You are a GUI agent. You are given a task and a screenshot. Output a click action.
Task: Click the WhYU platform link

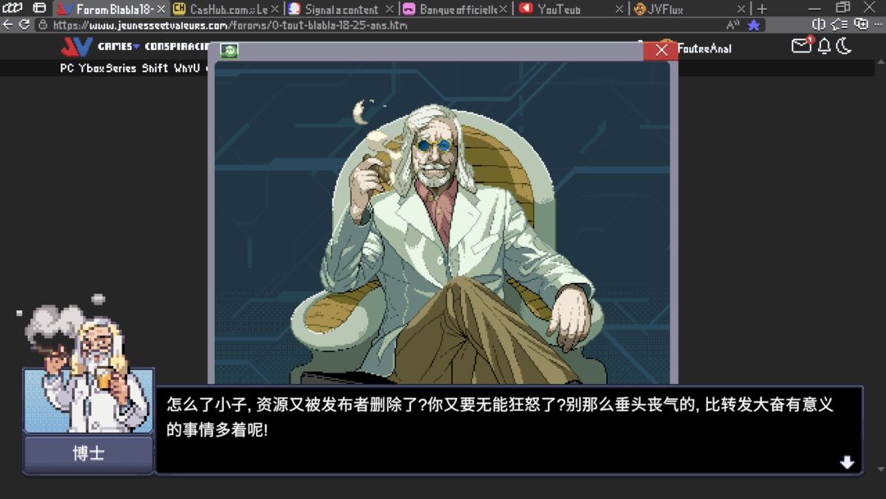[187, 68]
